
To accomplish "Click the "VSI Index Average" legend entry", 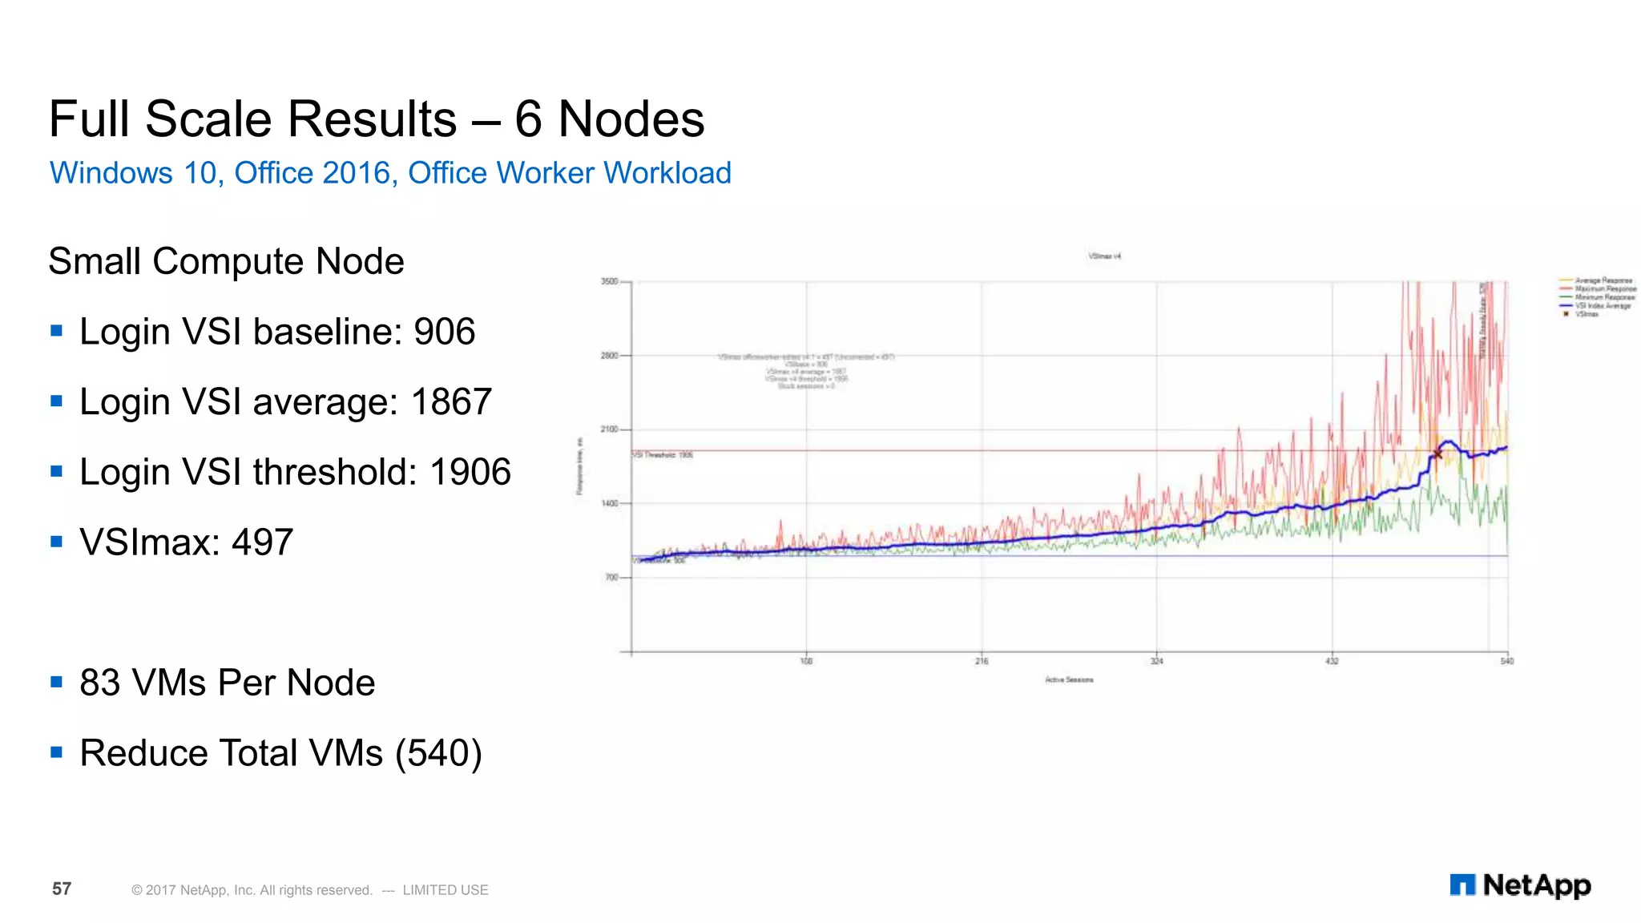I will pos(1595,306).
